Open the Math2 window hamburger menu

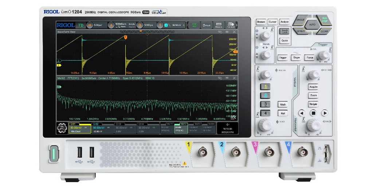227,78
